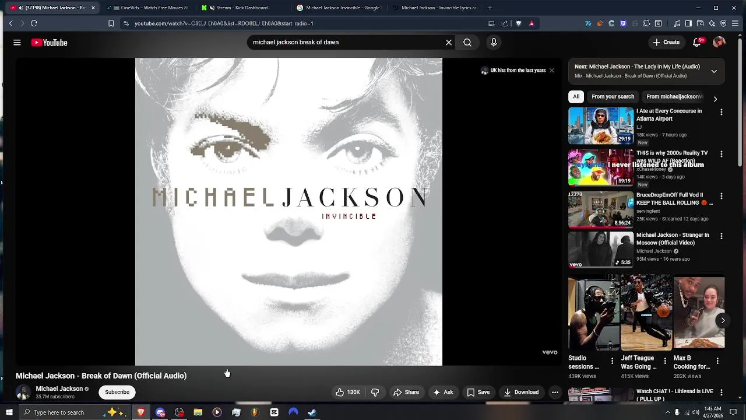Open the account avatar menu
This screenshot has width=746, height=420.
coord(719,42)
